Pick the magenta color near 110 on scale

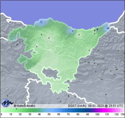[x=107, y=110]
